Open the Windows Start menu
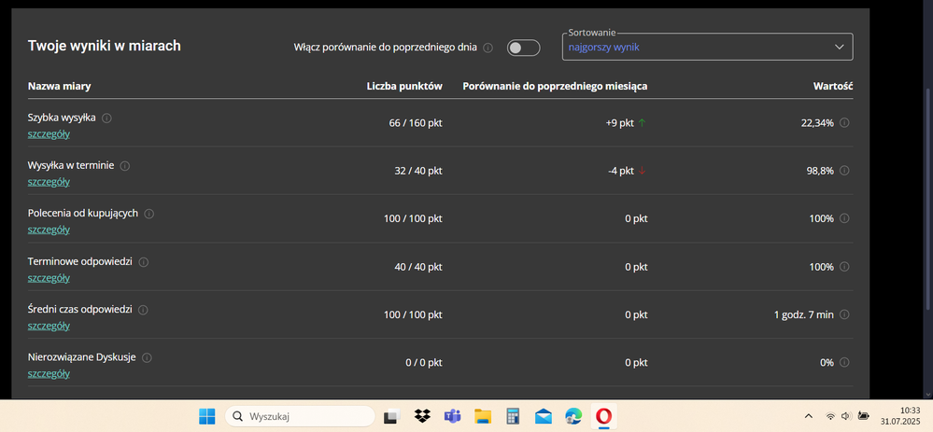The width and height of the screenshot is (933, 432). (x=206, y=416)
